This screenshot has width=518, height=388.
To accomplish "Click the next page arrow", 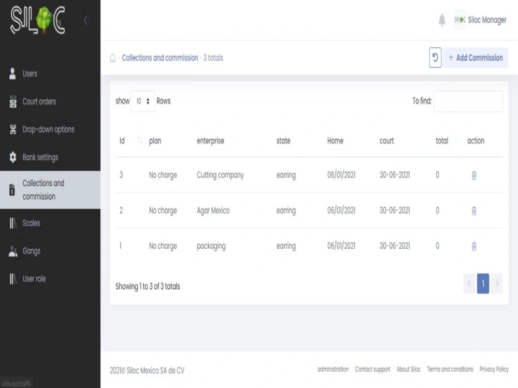I will click(497, 283).
